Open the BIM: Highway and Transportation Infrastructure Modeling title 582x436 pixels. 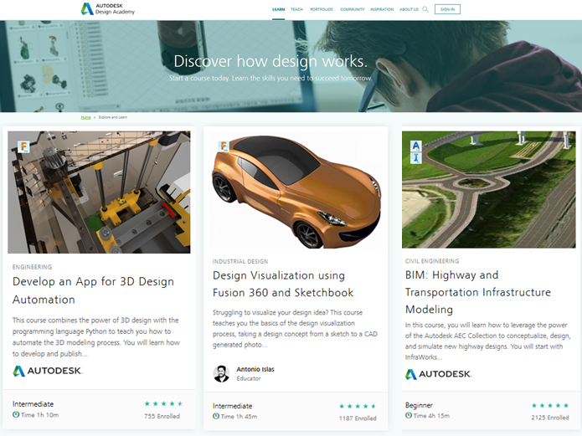[477, 292]
